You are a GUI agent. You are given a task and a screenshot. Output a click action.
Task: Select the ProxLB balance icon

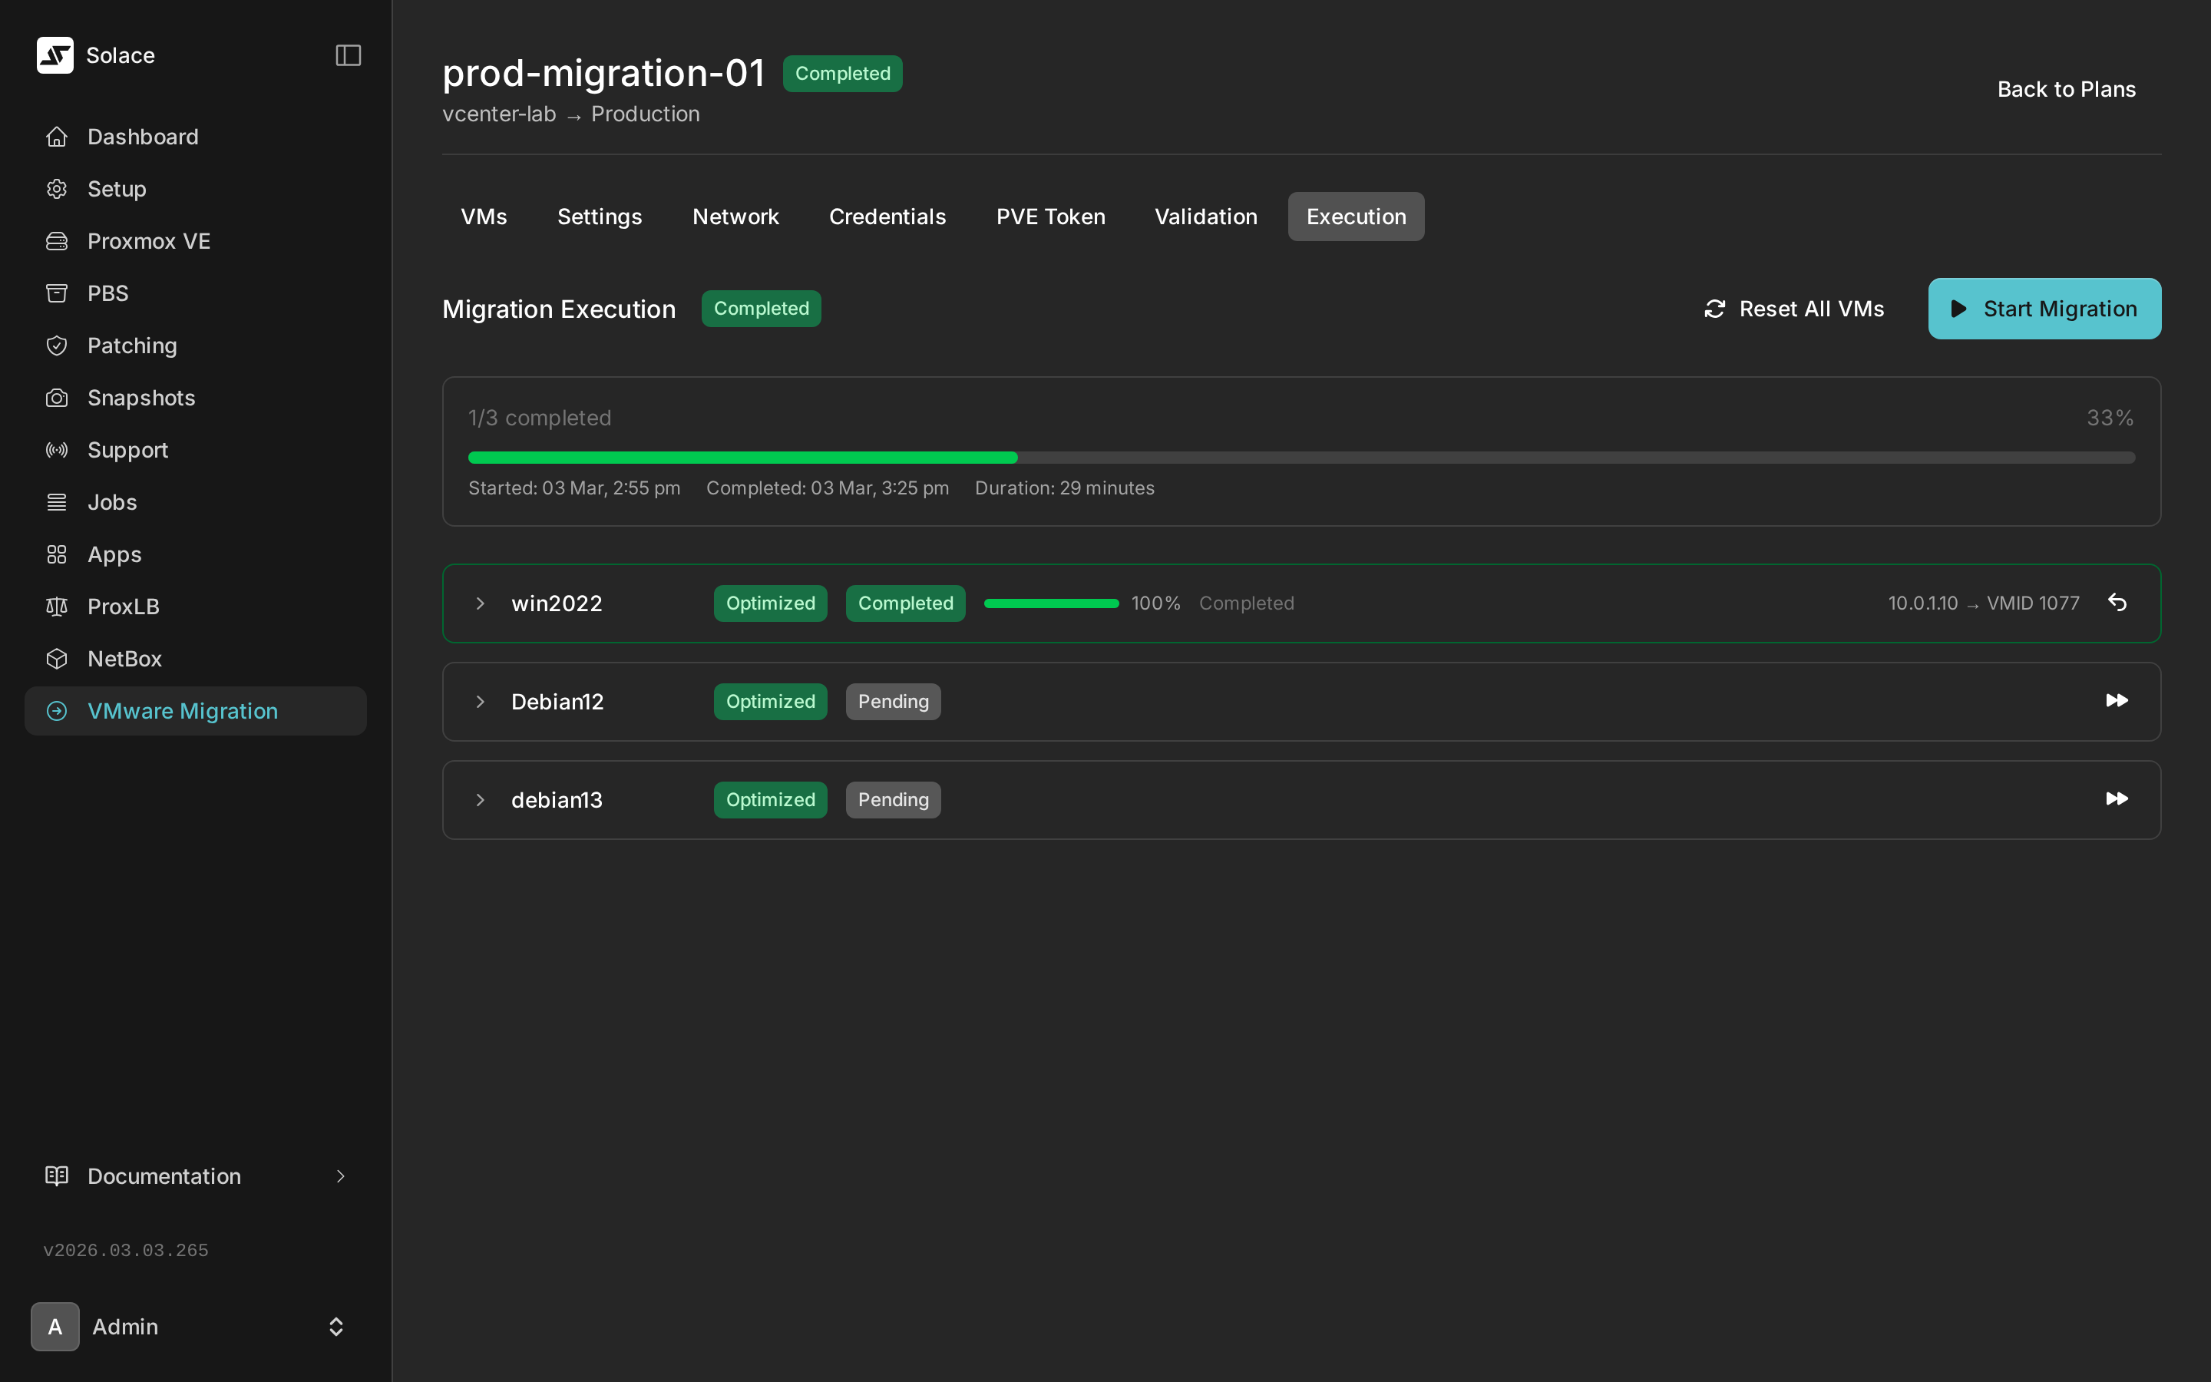[57, 606]
